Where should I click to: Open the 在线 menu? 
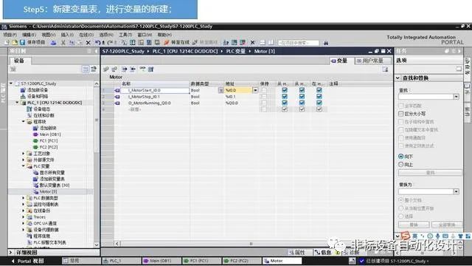coord(86,35)
